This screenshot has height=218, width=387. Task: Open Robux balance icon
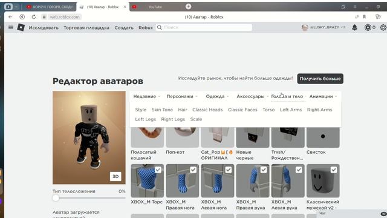point(368,27)
